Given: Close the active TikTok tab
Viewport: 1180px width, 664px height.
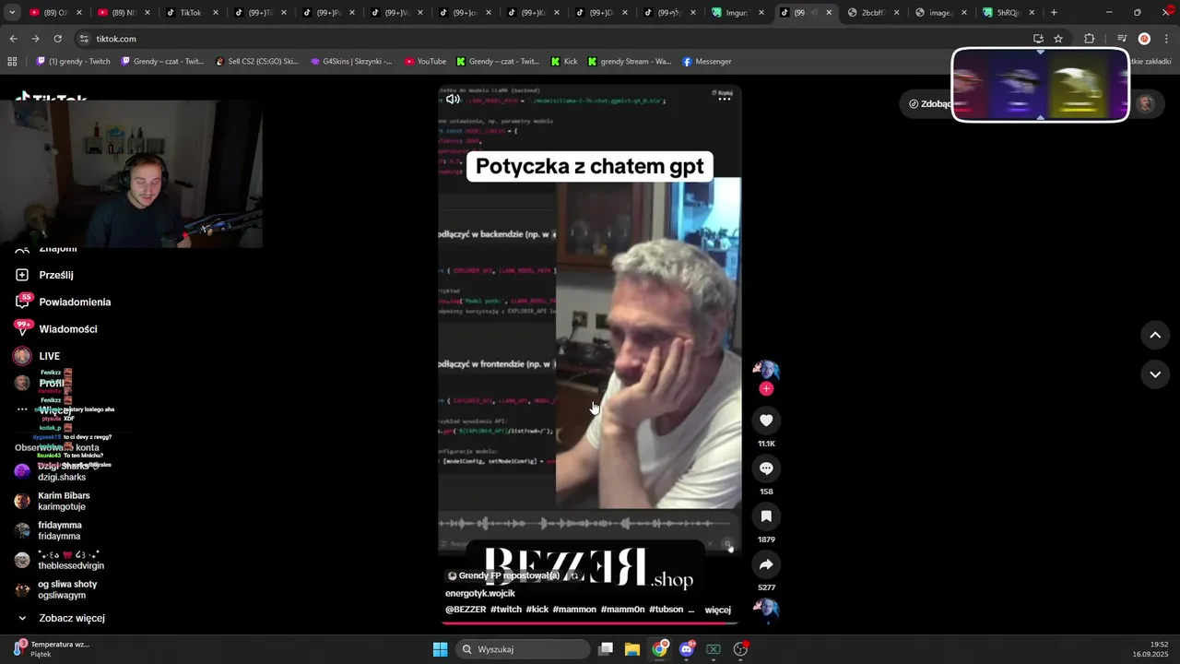Looking at the screenshot, I should 829,13.
